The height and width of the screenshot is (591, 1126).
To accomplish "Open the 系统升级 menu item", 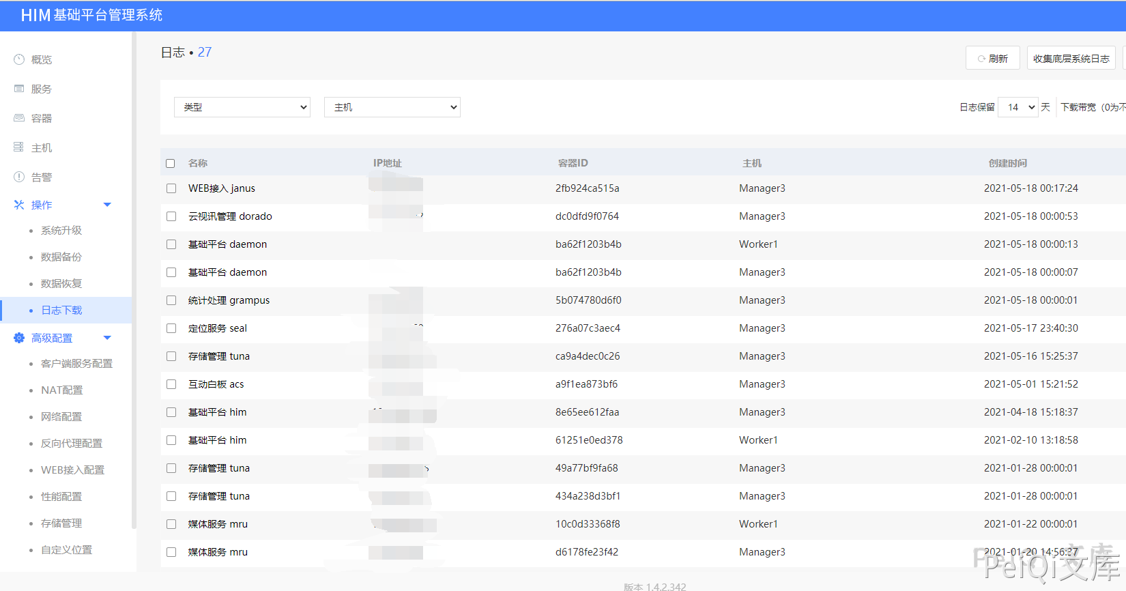I will pyautogui.click(x=61, y=231).
